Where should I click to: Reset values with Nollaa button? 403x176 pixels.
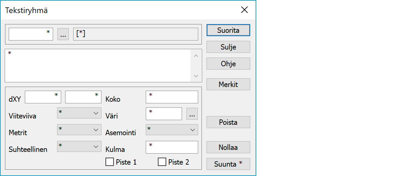[228, 147]
